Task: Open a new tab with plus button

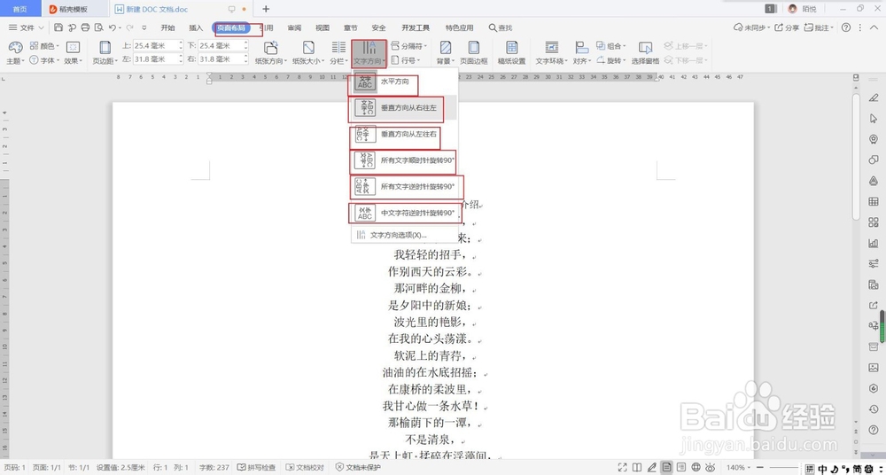Action: [266, 9]
